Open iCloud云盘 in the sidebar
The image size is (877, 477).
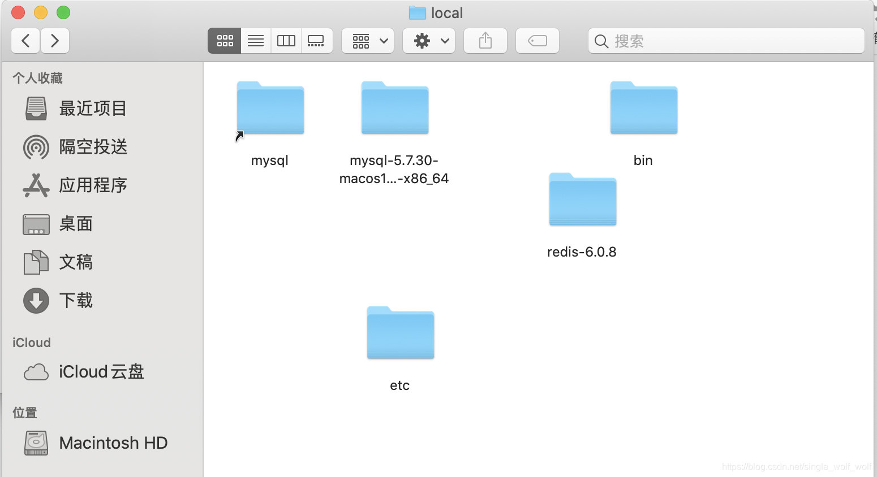[102, 372]
